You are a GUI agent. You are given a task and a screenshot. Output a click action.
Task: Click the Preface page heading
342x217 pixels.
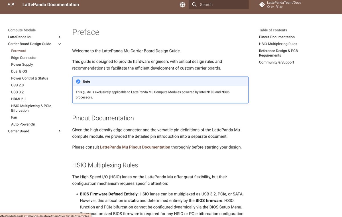pos(86,32)
